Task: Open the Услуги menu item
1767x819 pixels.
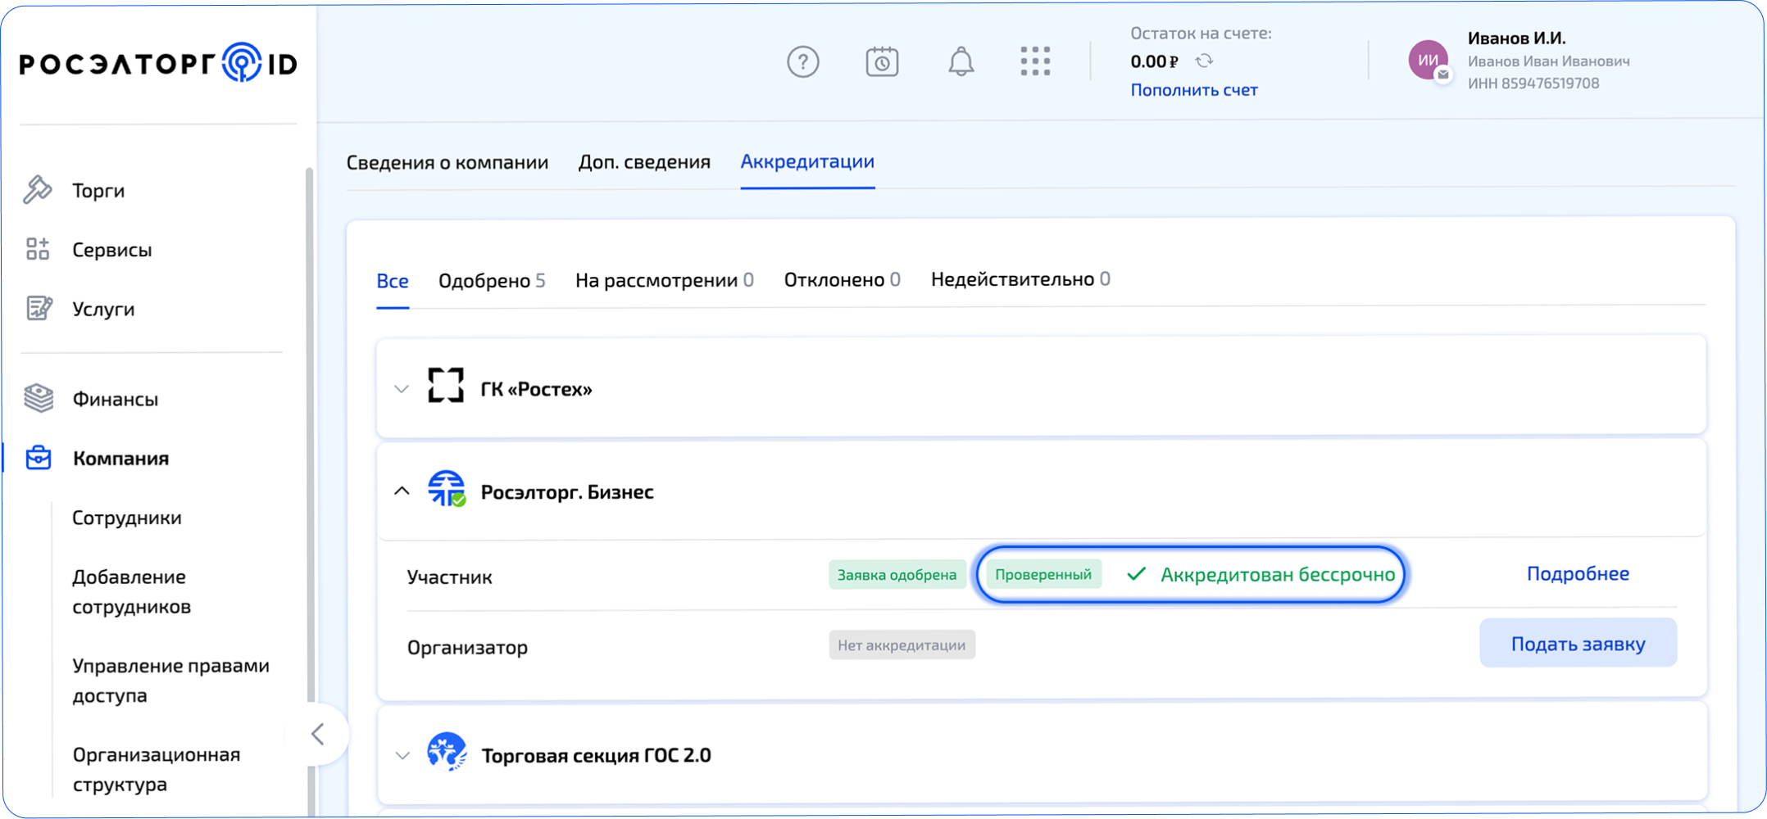Action: 103,310
